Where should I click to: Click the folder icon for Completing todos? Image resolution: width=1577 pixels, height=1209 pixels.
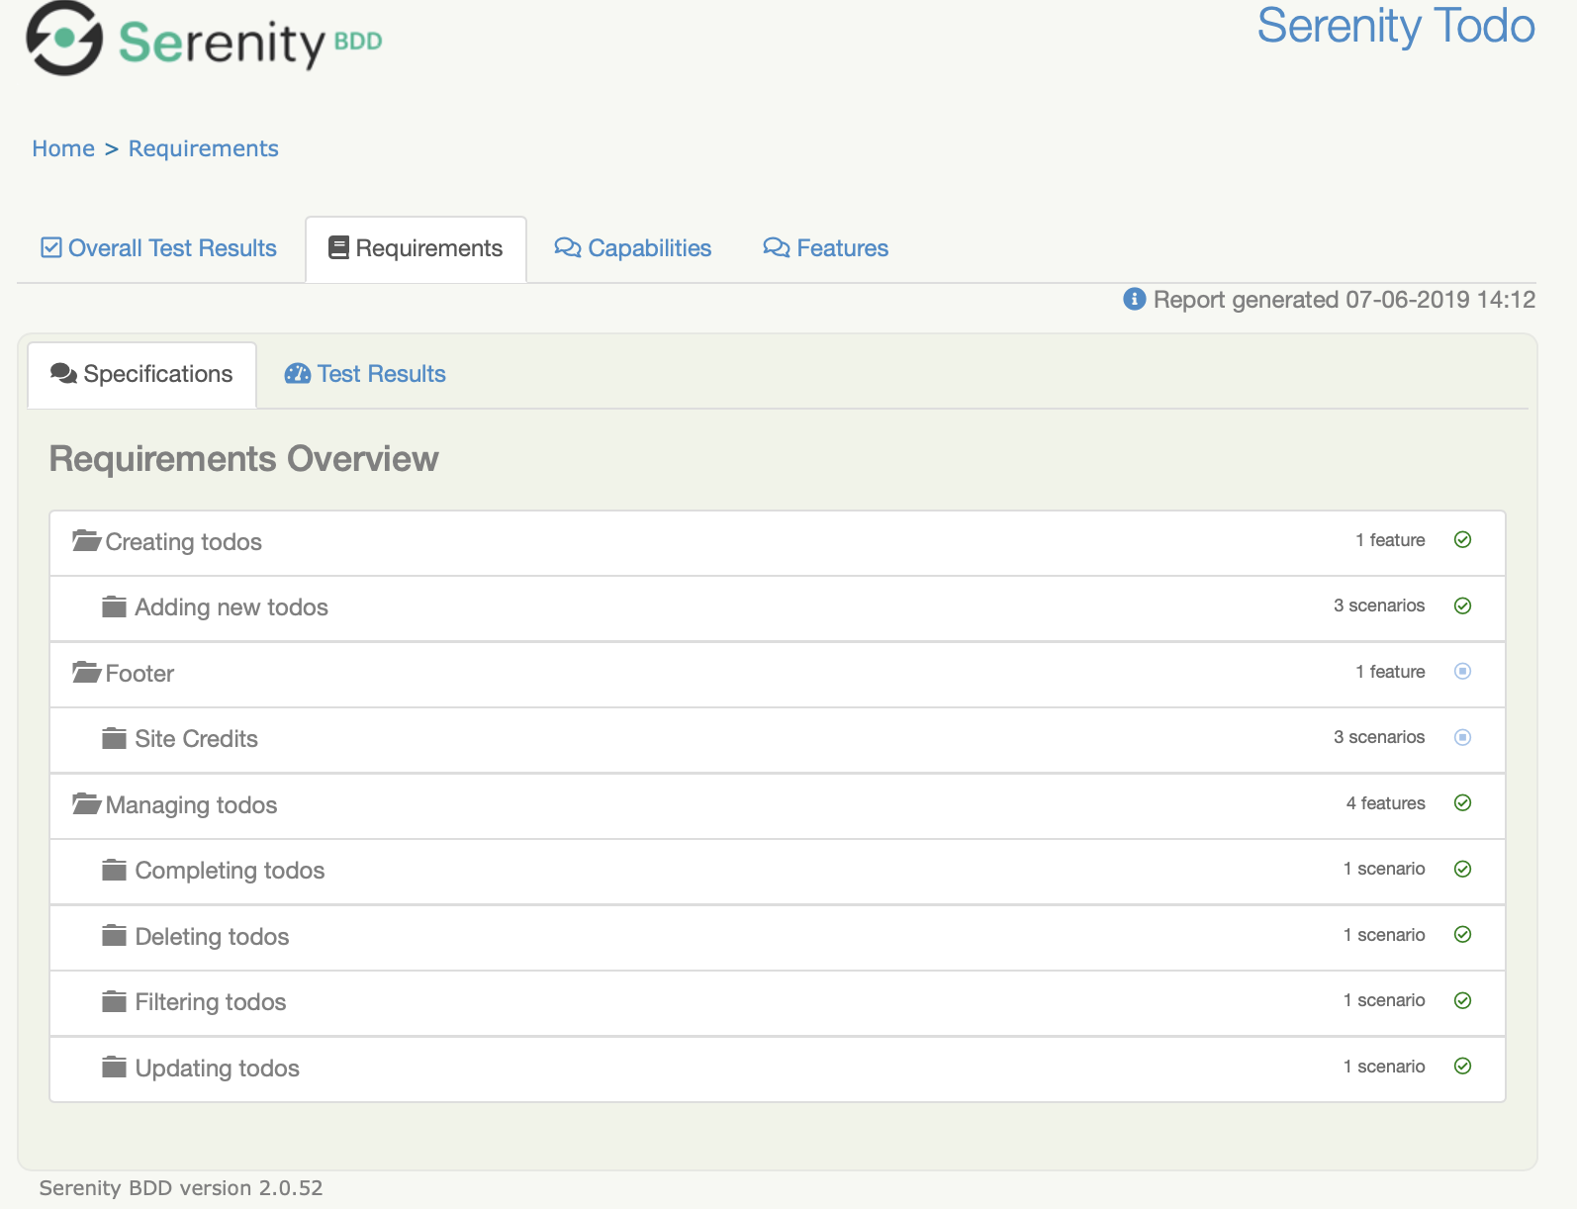[115, 870]
